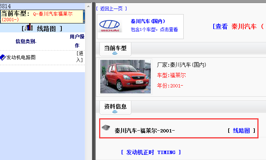The image size is (266, 160).
Task: Click the gray chip icon beside 秦川汽车-福莱尔-2001-
Action: pyautogui.click(x=106, y=128)
